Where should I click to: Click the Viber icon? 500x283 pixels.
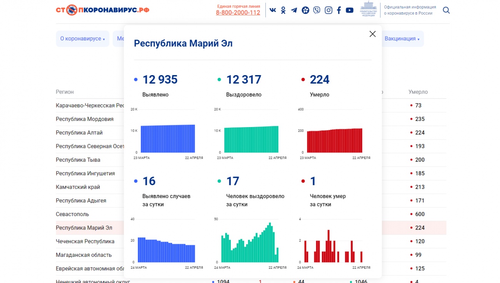click(317, 10)
